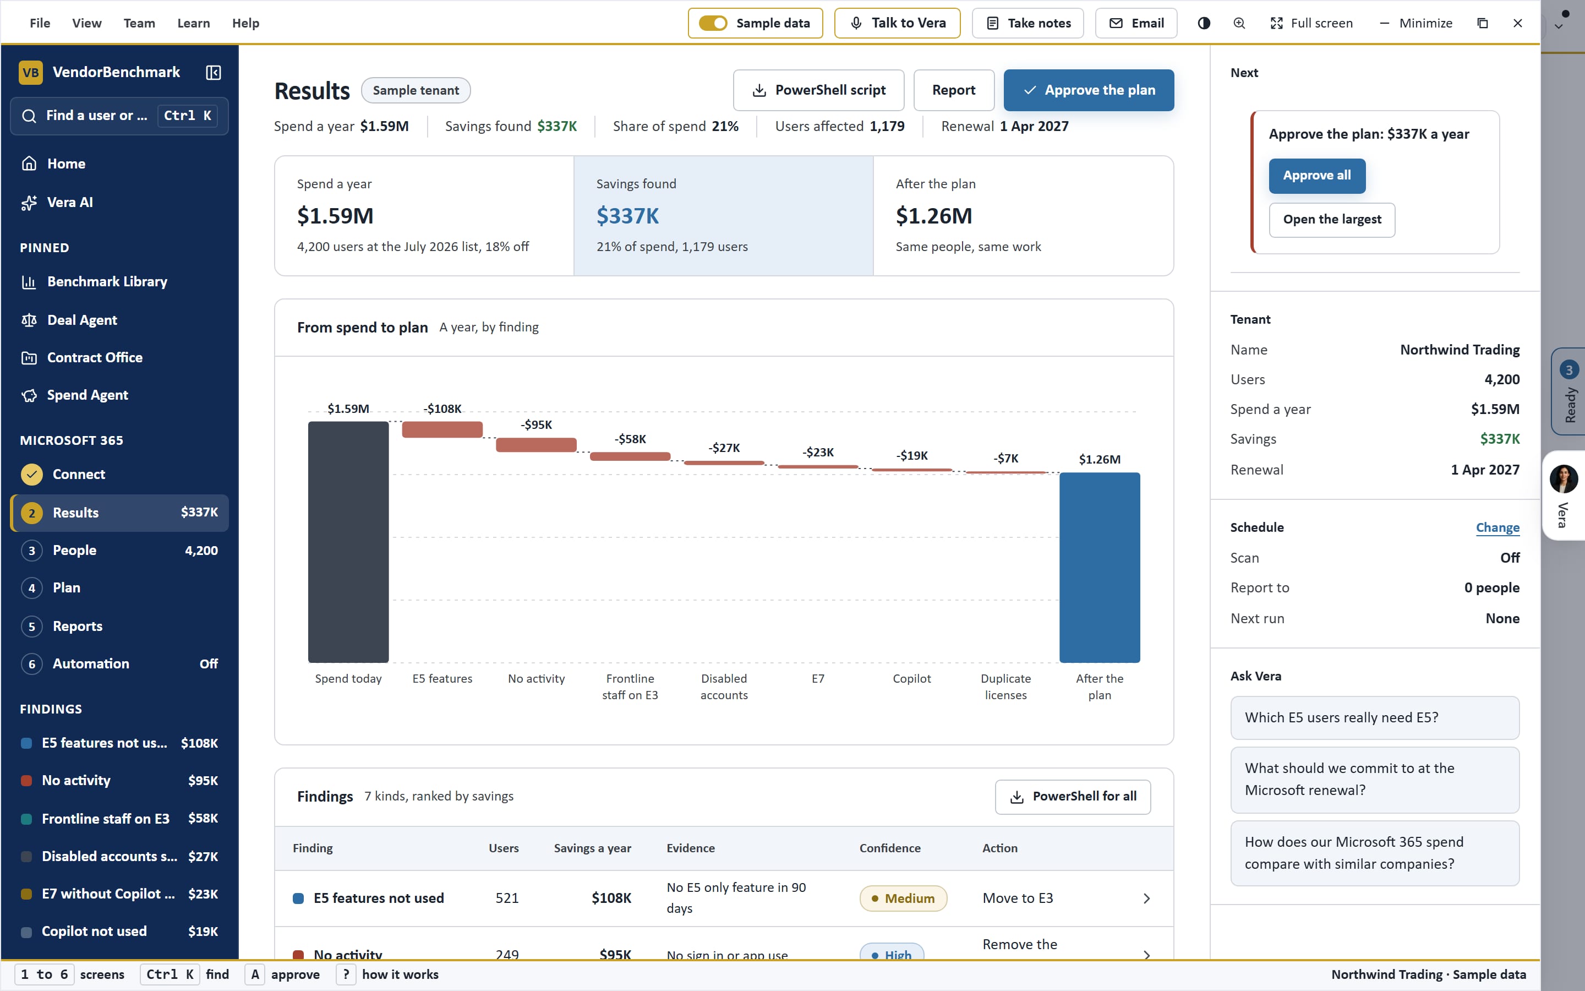Collapse the sidebar with the panel icon
1585x991 pixels.
pyautogui.click(x=214, y=72)
